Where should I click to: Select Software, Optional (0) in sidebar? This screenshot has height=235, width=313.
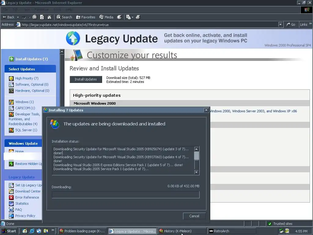[x=32, y=84]
